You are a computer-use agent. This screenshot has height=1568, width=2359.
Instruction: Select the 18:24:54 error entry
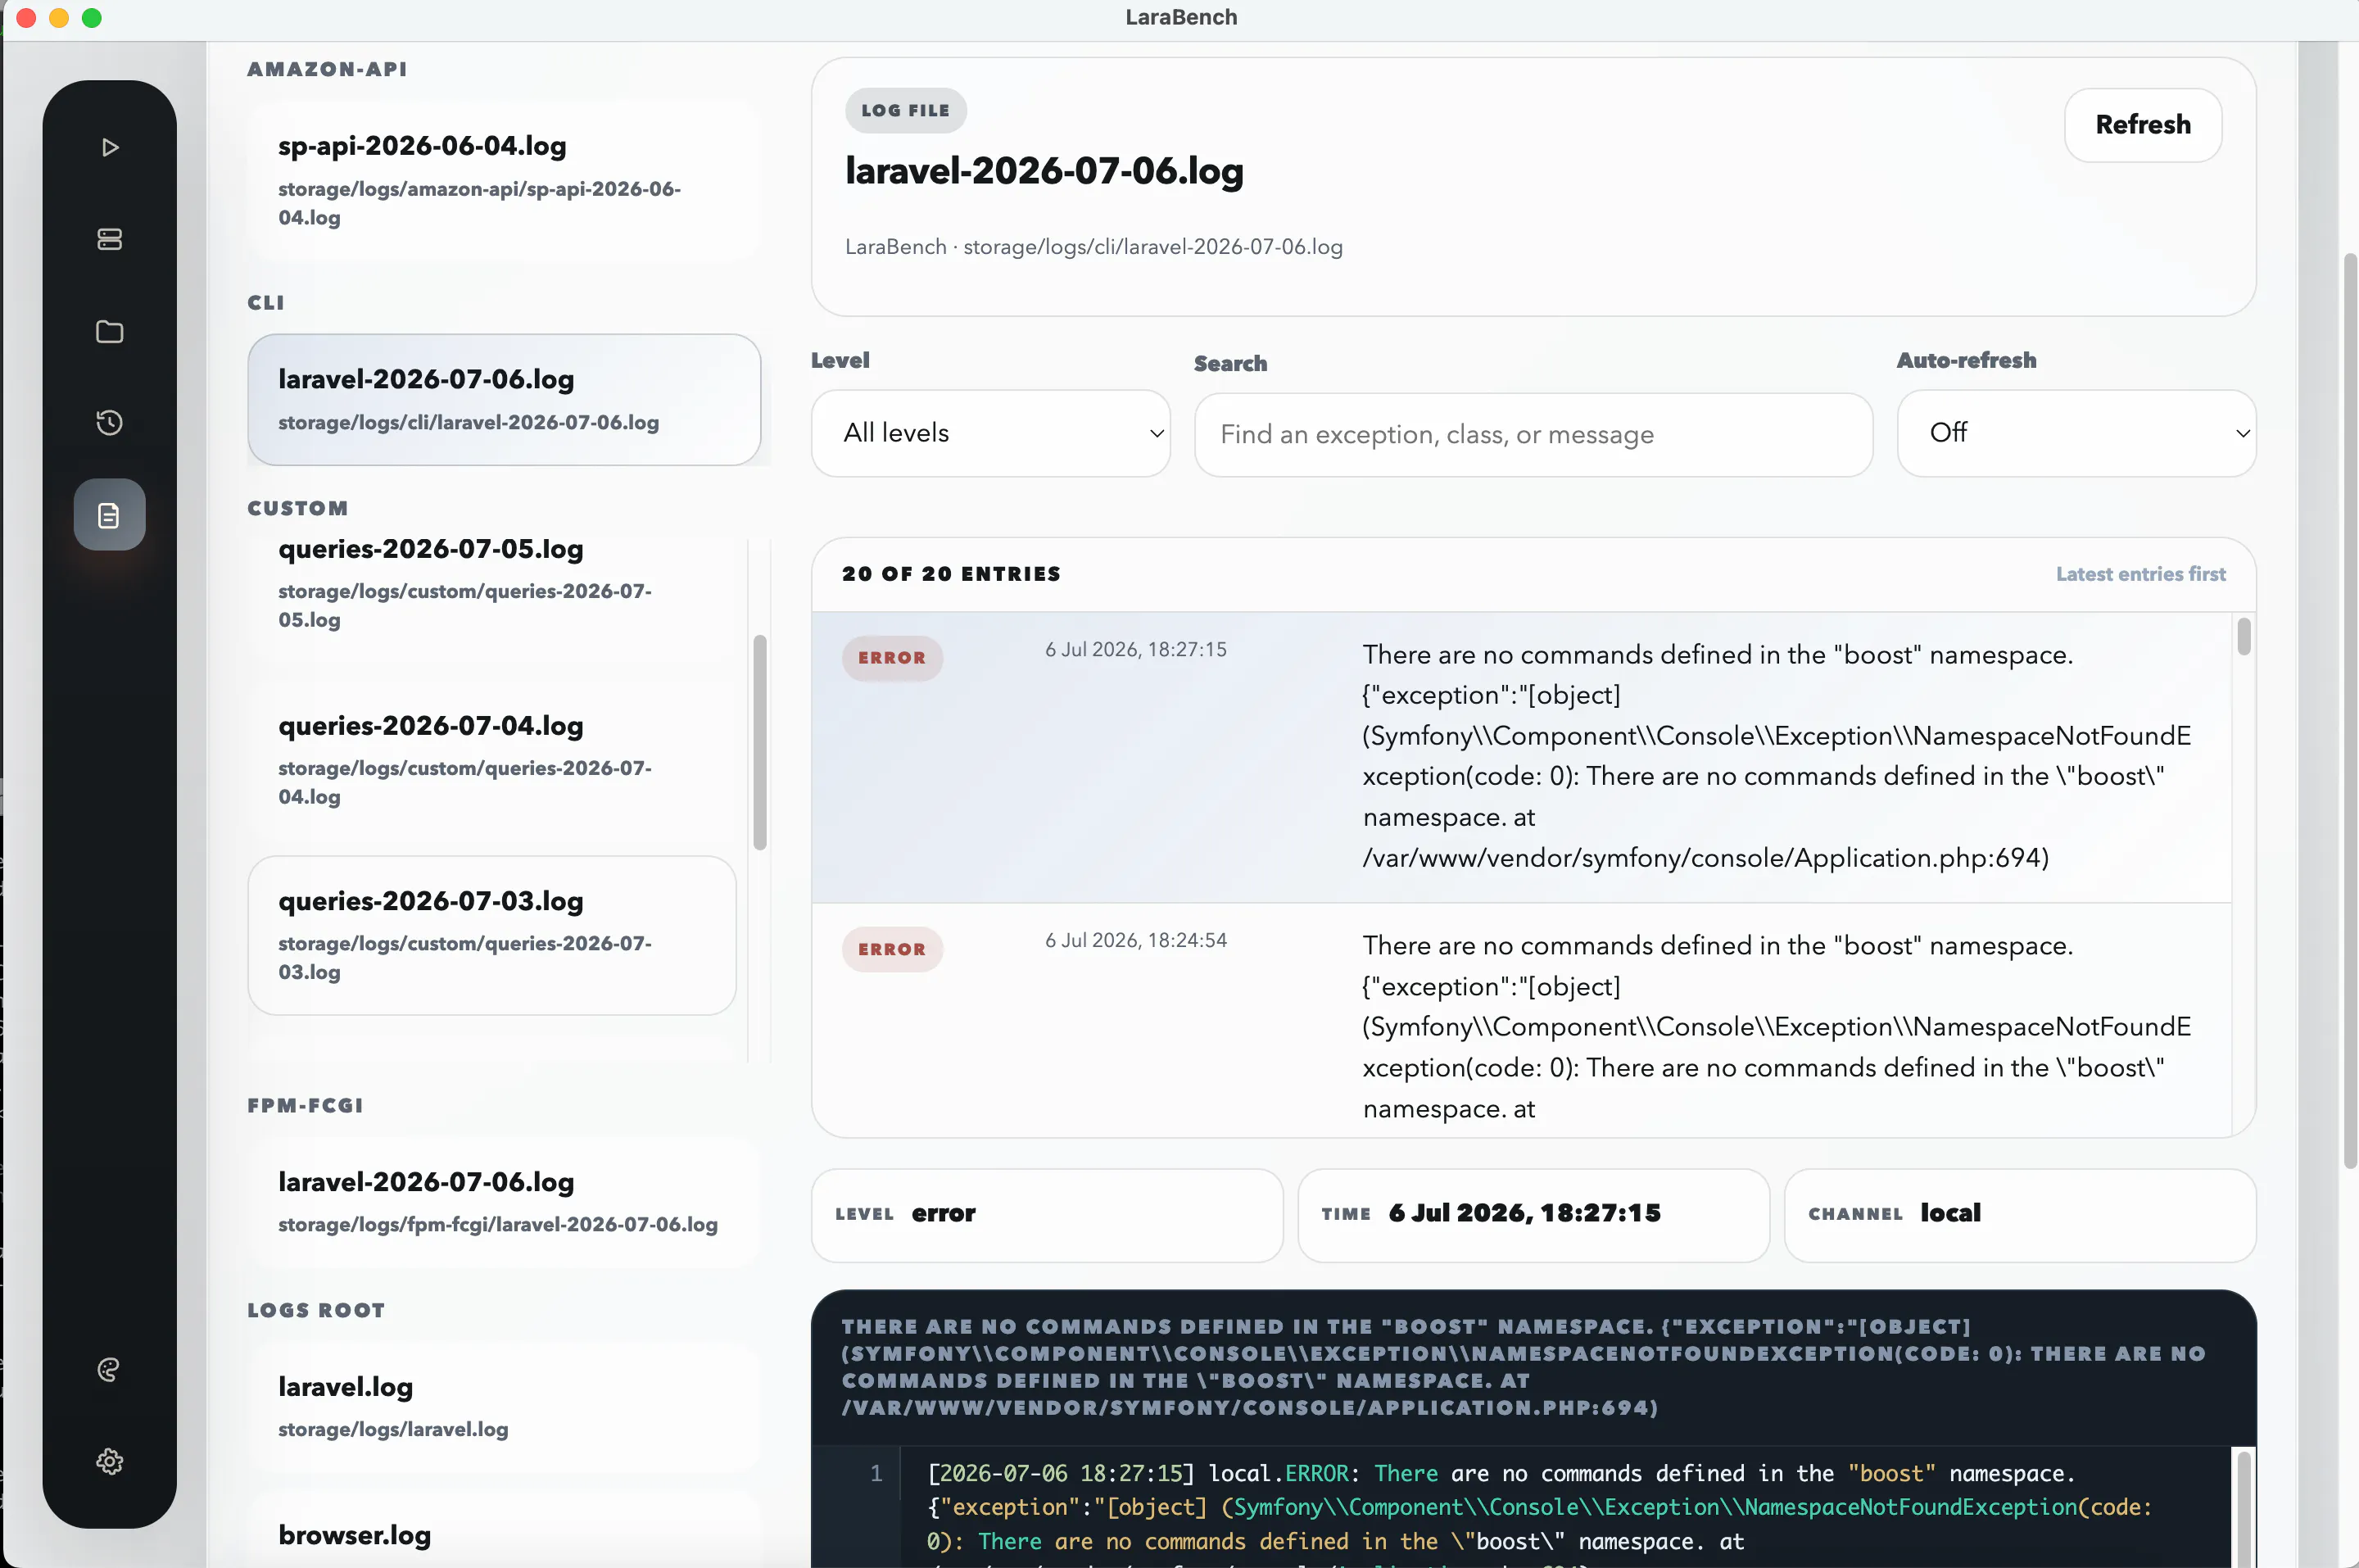[1521, 1020]
